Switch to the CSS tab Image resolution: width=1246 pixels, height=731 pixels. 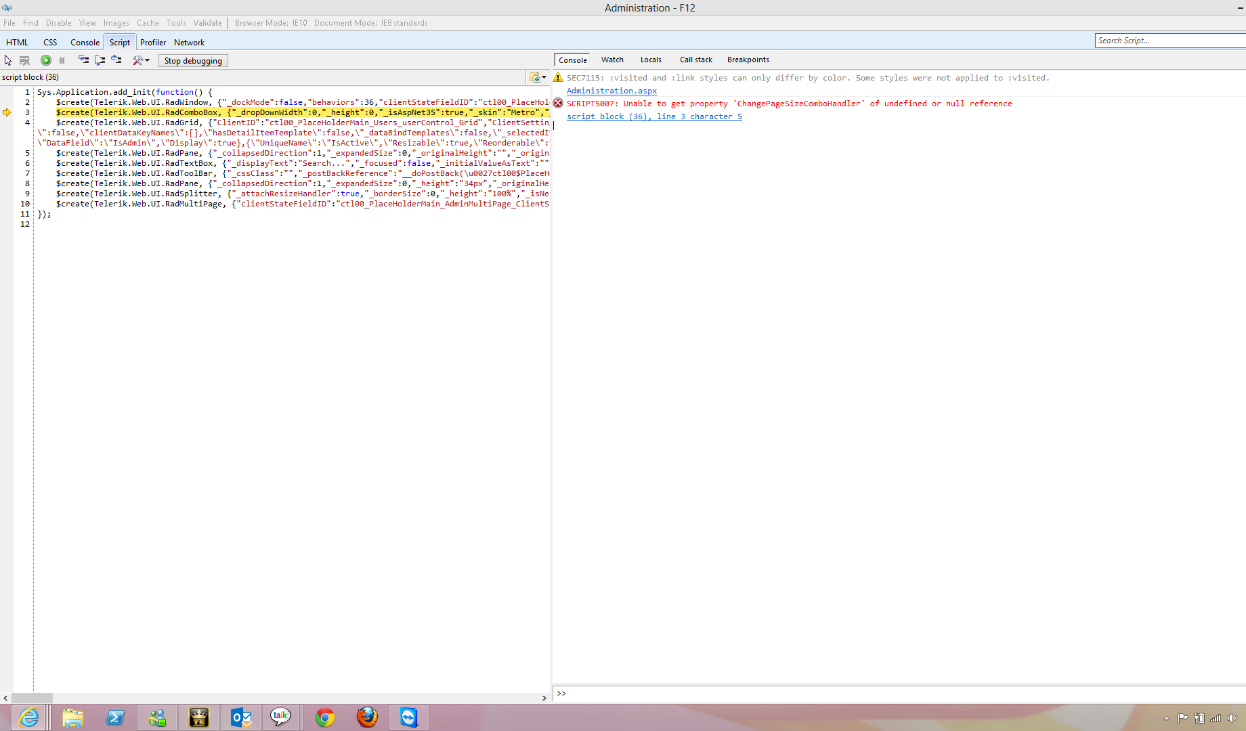(51, 42)
